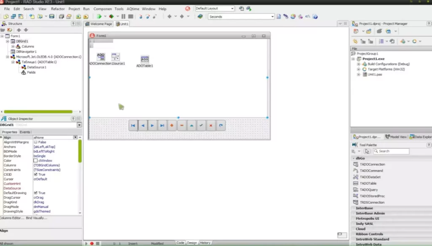Click DBNavigator First record button

click(x=133, y=125)
